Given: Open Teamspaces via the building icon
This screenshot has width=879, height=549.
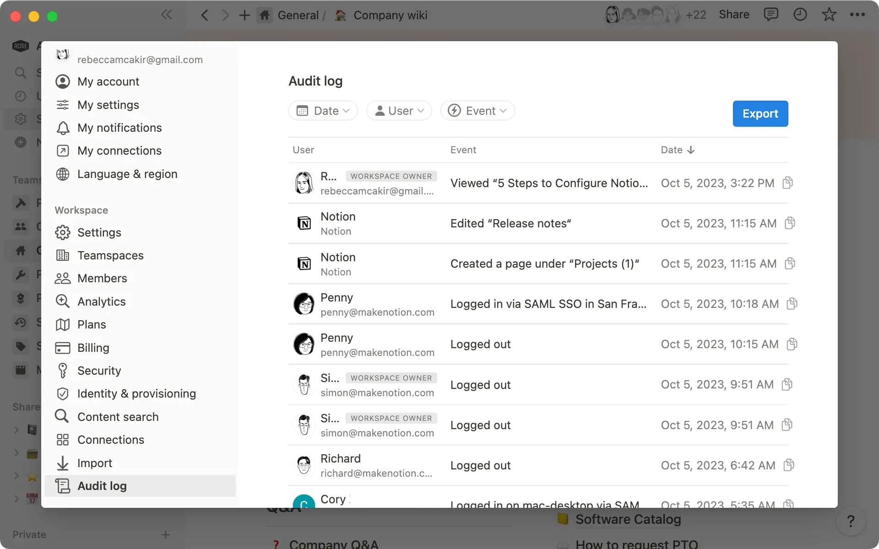Looking at the screenshot, I should [63, 255].
